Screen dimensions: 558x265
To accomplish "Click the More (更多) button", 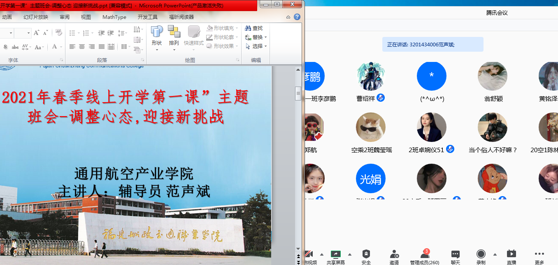I will [539, 254].
